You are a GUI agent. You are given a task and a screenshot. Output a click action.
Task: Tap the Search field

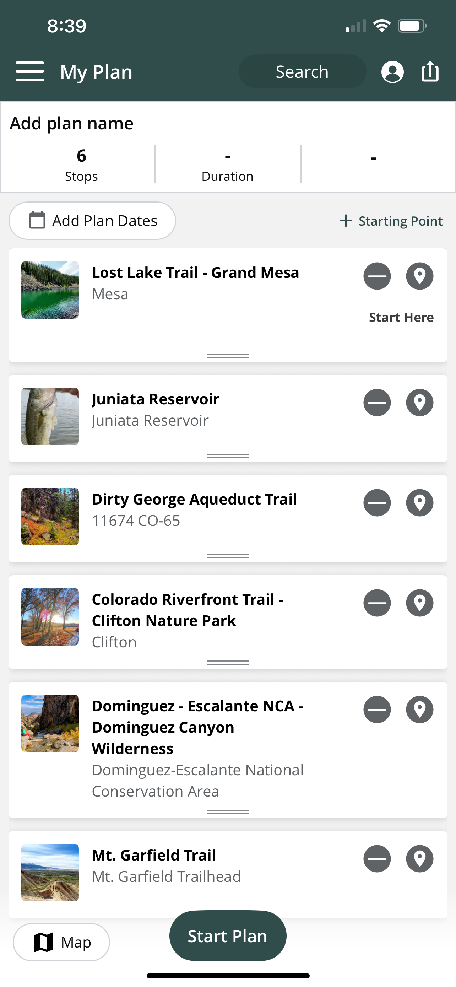[303, 72]
